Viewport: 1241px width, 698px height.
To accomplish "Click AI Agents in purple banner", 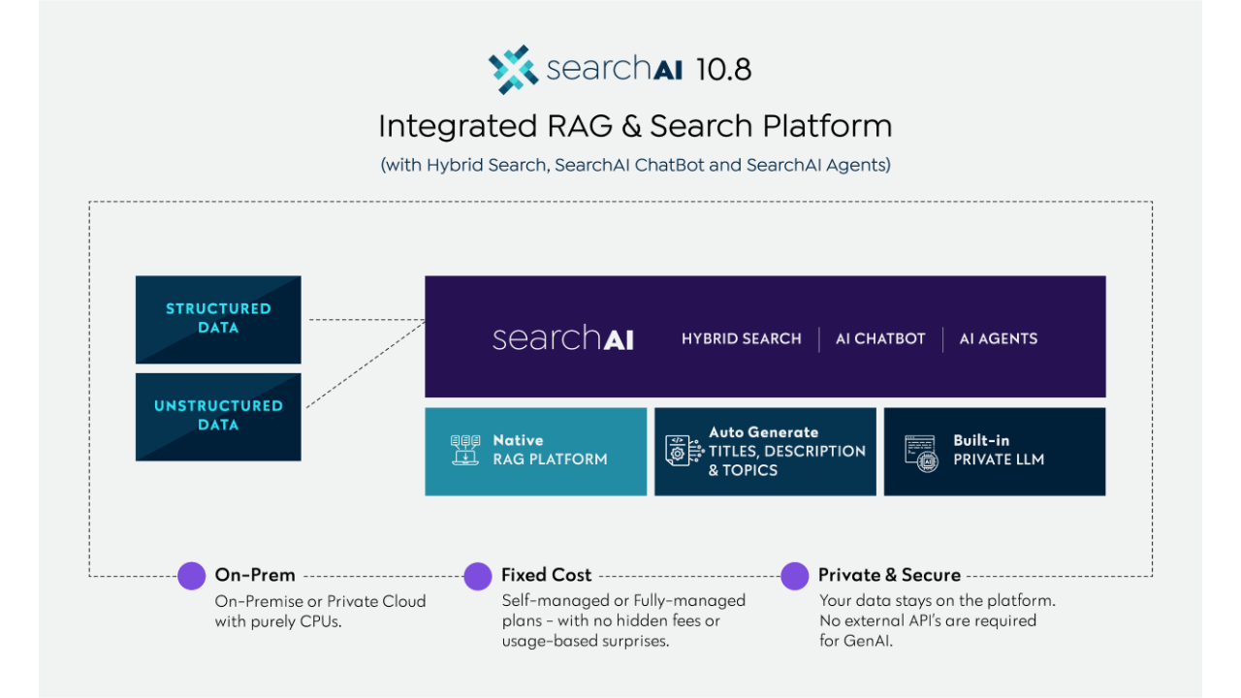I will pos(999,338).
